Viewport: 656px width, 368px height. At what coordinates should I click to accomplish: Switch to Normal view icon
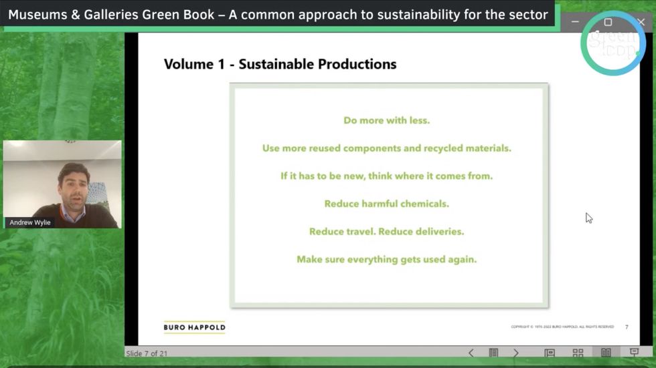[550, 353]
